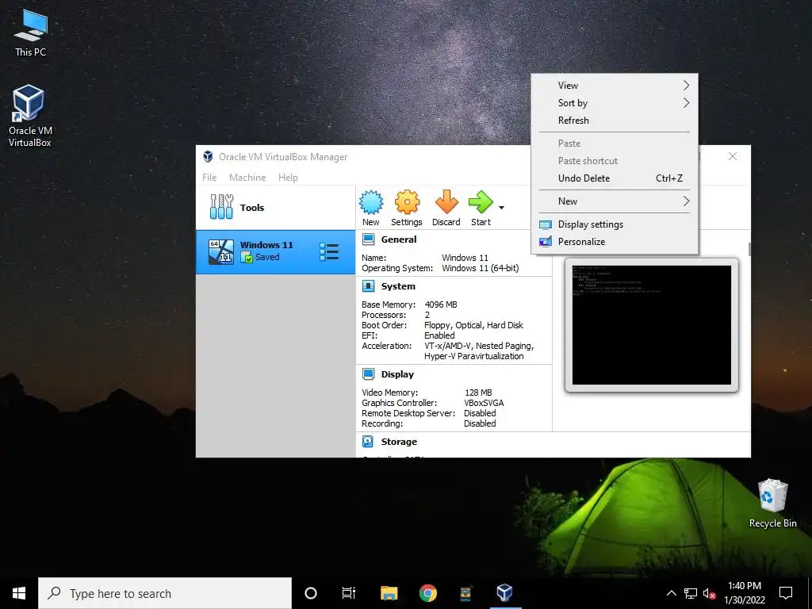
Task: Open the taskbar app left of VirtualBox
Action: (465, 593)
